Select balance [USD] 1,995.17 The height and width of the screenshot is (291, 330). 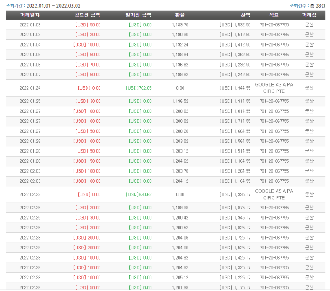[x=235, y=194]
